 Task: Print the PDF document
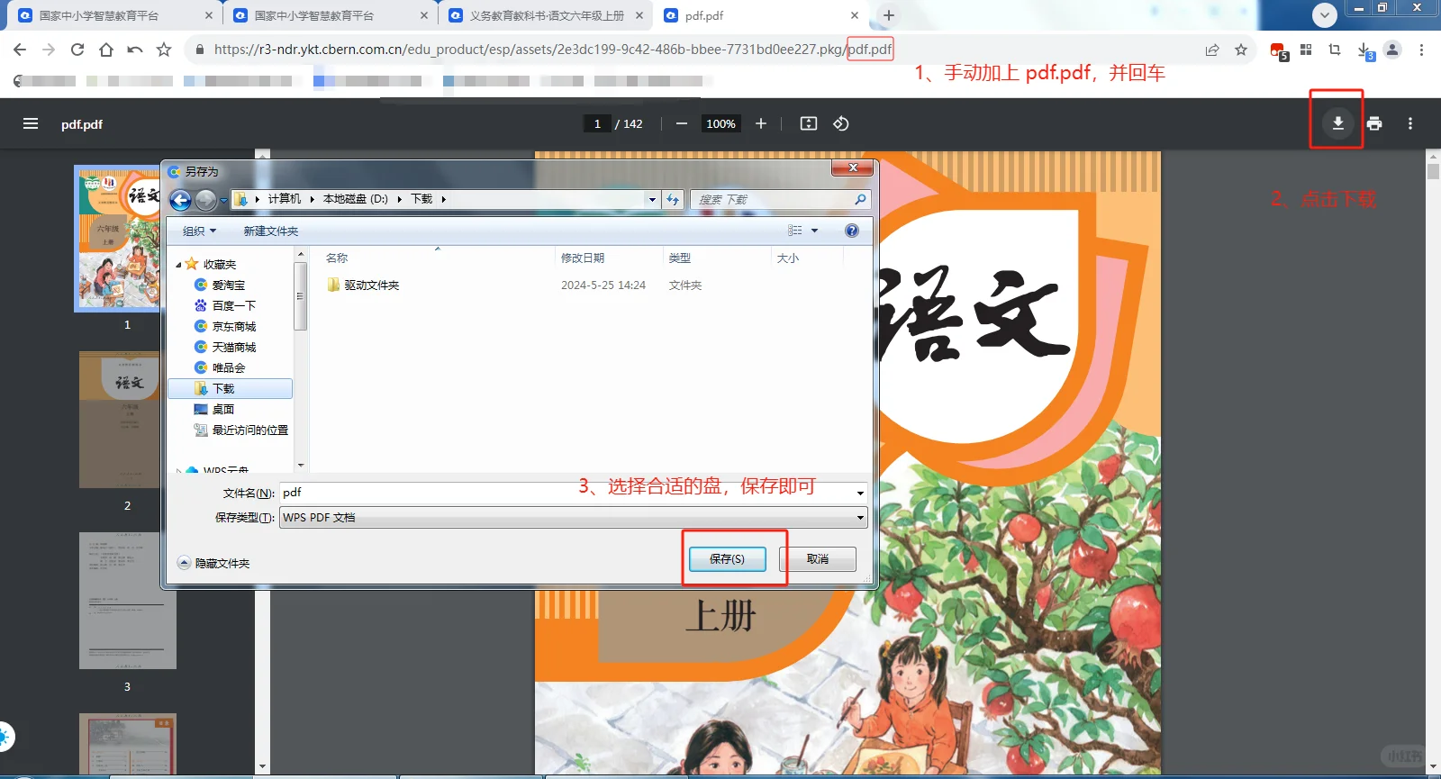click(x=1374, y=123)
